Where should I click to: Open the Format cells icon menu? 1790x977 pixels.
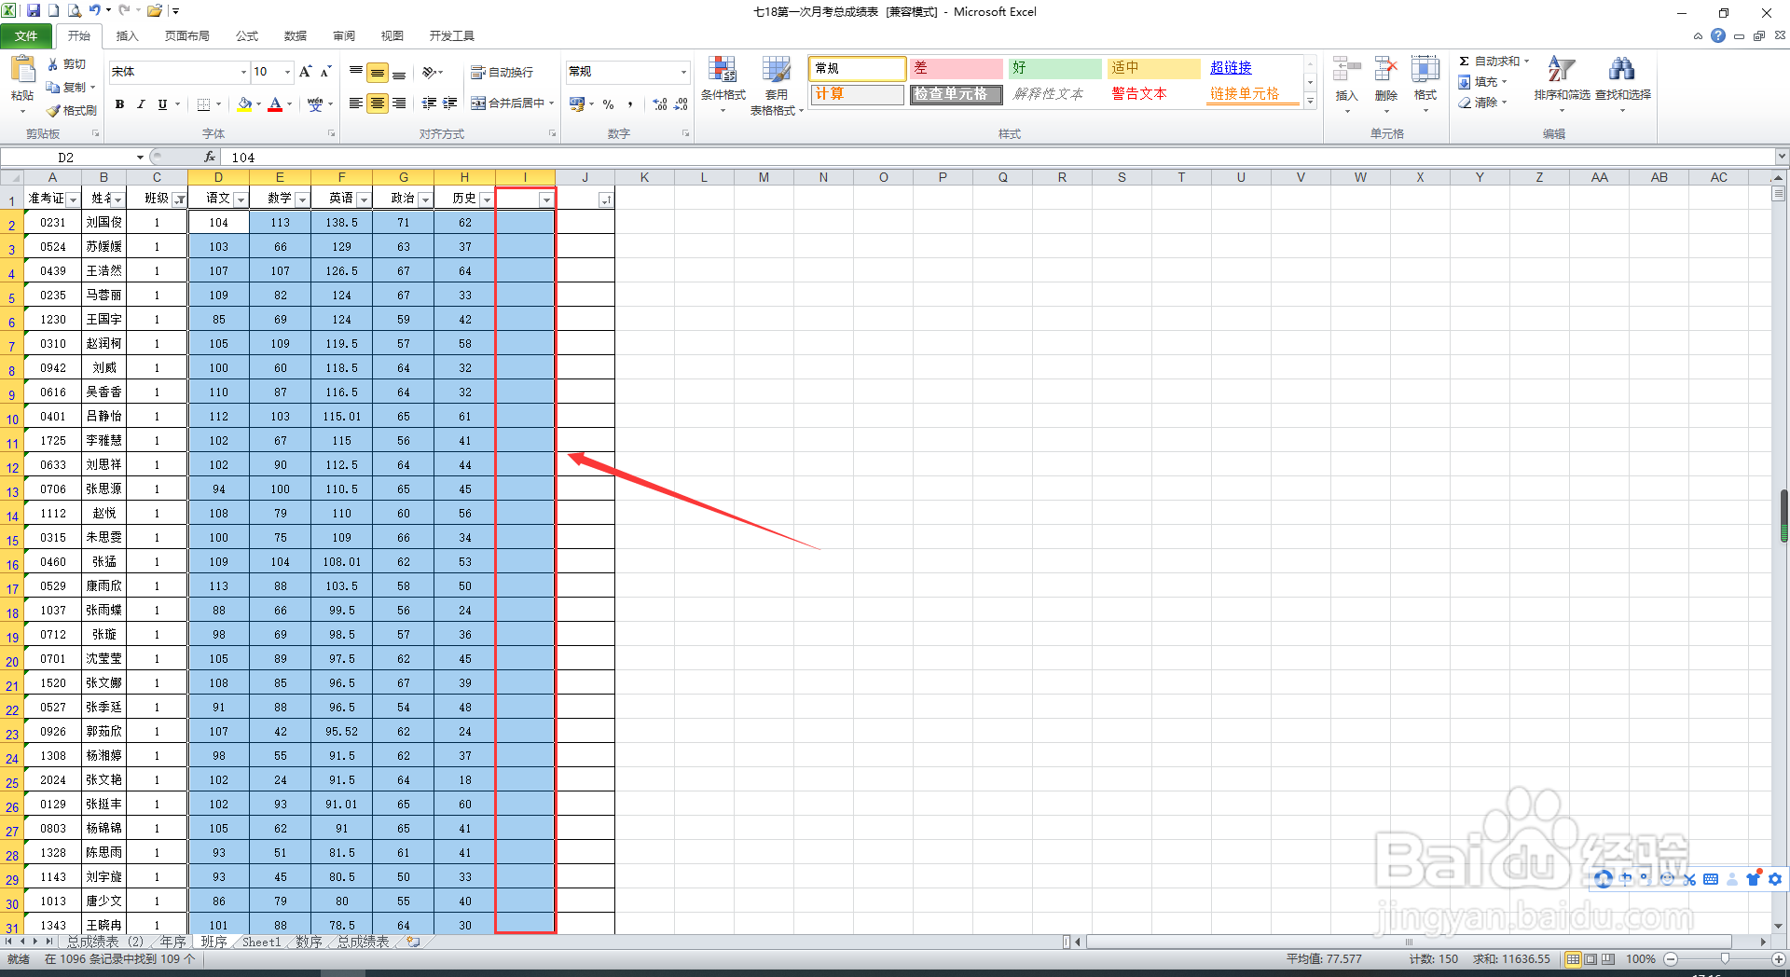click(x=1425, y=84)
